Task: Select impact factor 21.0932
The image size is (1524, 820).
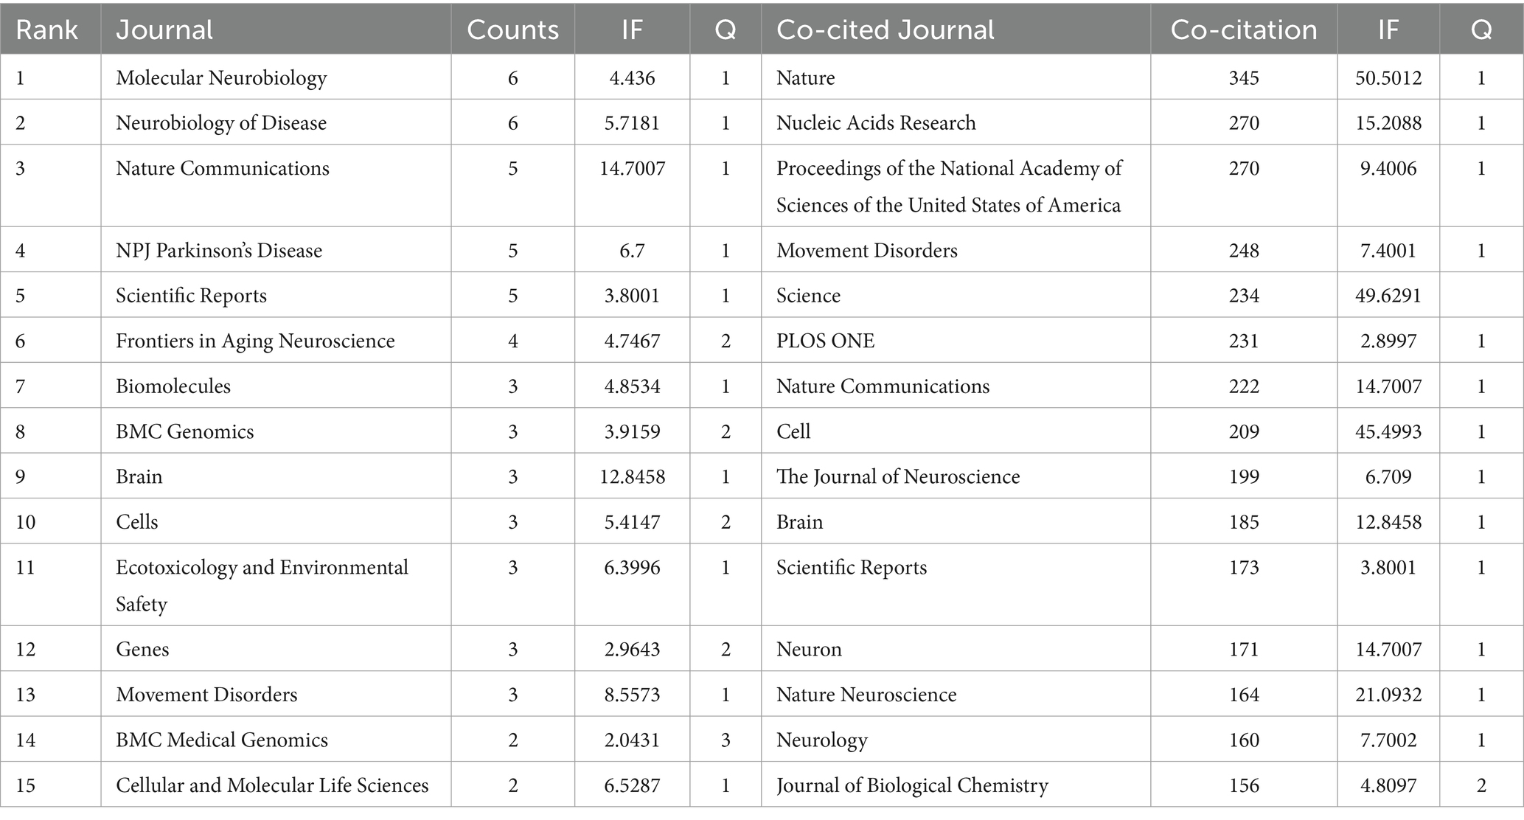Action: pyautogui.click(x=1388, y=695)
